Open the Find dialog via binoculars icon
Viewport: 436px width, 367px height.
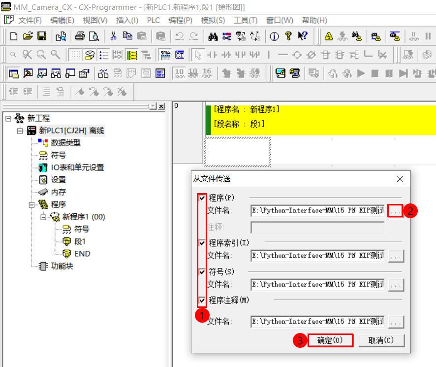tap(213, 37)
